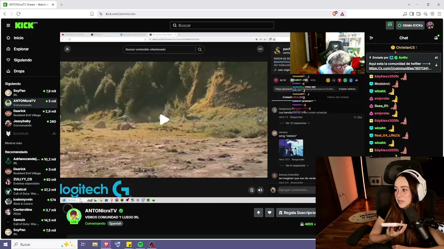The image size is (444, 249).
Task: Click Mostrar más under followed channels
Action: [14, 143]
